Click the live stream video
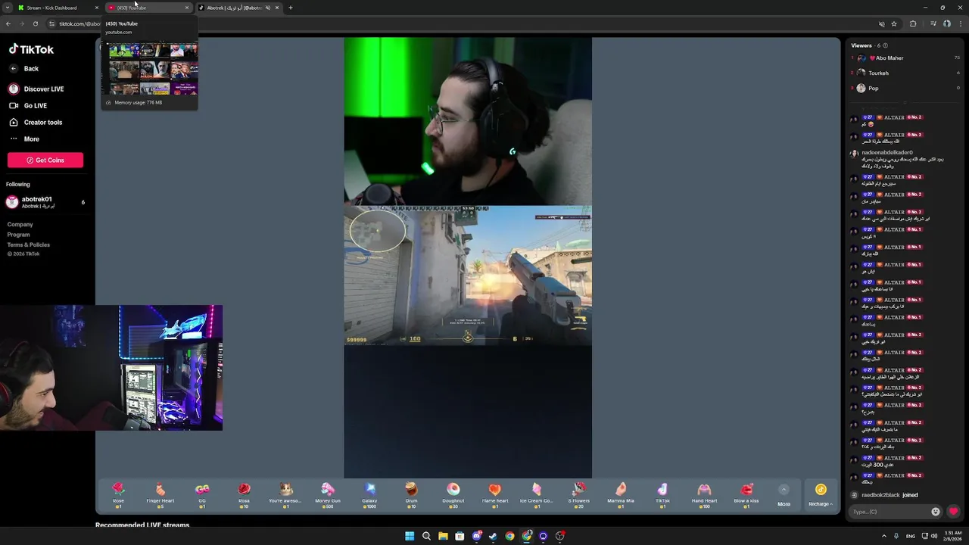The width and height of the screenshot is (969, 545). [468, 257]
